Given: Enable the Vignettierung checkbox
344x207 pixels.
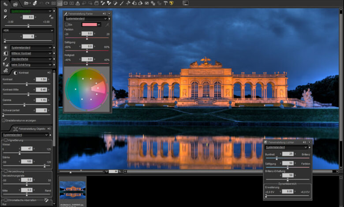Looking at the screenshot, I should click(5, 140).
